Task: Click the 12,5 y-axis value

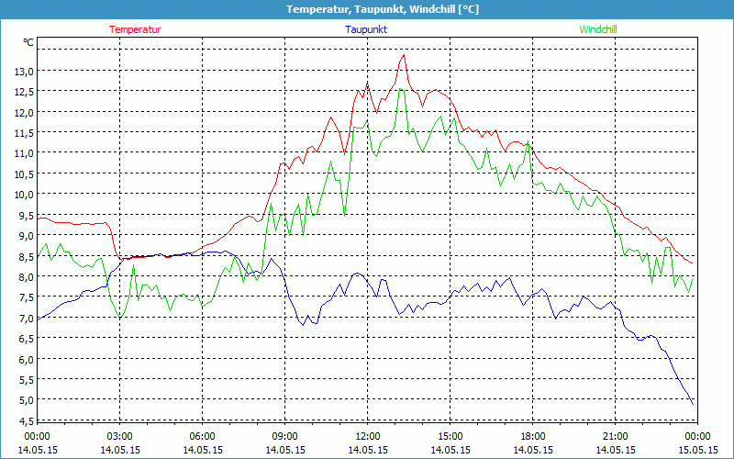Action: coord(24,92)
